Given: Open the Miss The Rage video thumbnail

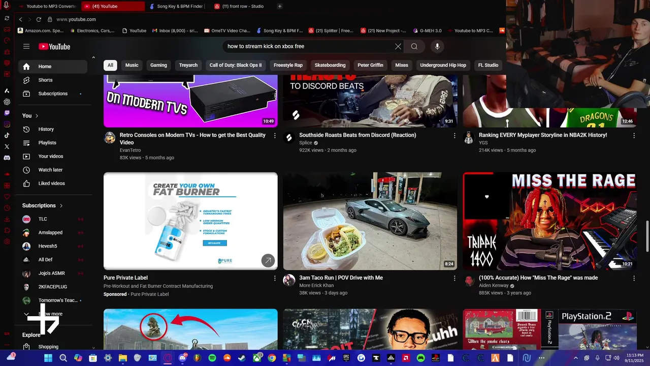Looking at the screenshot, I should pos(550,221).
